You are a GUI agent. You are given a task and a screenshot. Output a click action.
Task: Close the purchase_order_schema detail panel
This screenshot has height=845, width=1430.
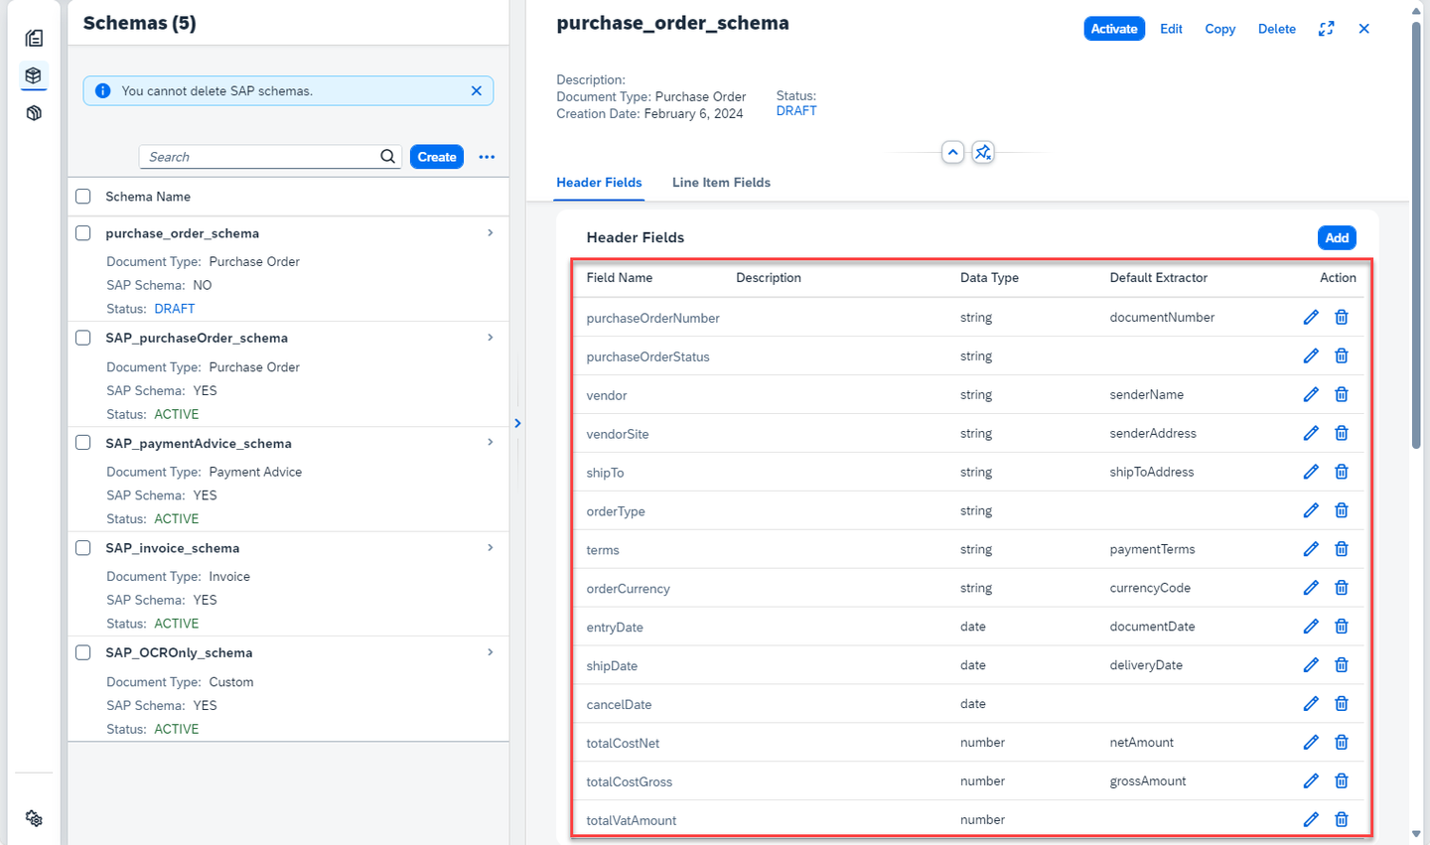click(1364, 29)
